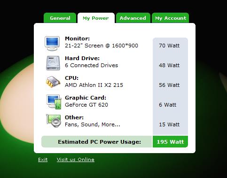Click the '195 Watt' total
227x178 pixels.
point(170,142)
